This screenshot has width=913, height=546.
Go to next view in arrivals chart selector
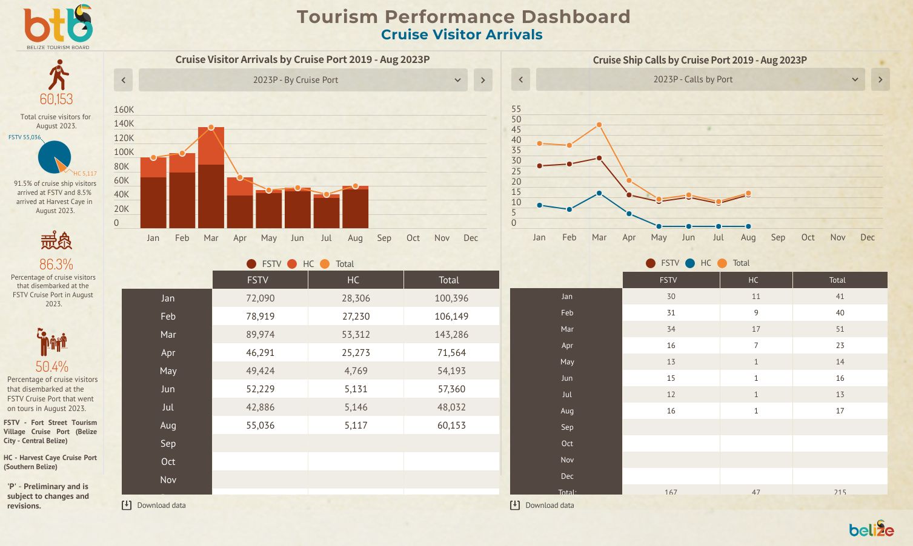pos(483,80)
